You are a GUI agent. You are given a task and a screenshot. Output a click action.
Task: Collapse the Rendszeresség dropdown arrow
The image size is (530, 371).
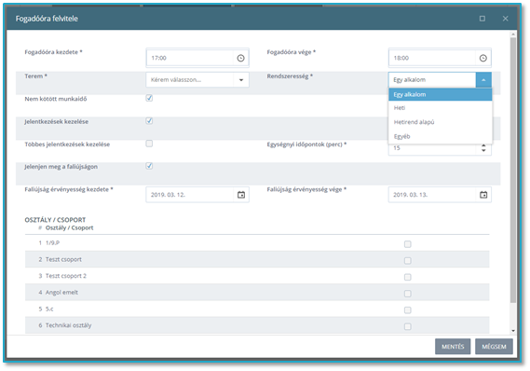(x=483, y=80)
